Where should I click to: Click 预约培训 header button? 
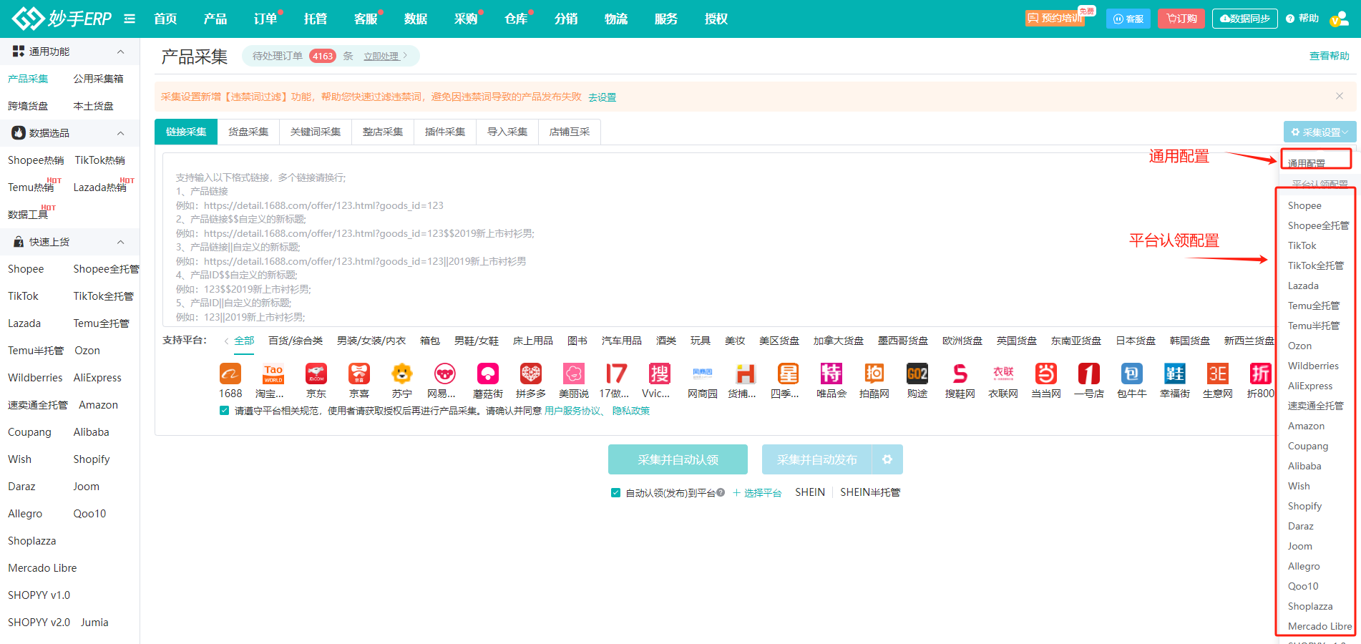(x=1055, y=18)
